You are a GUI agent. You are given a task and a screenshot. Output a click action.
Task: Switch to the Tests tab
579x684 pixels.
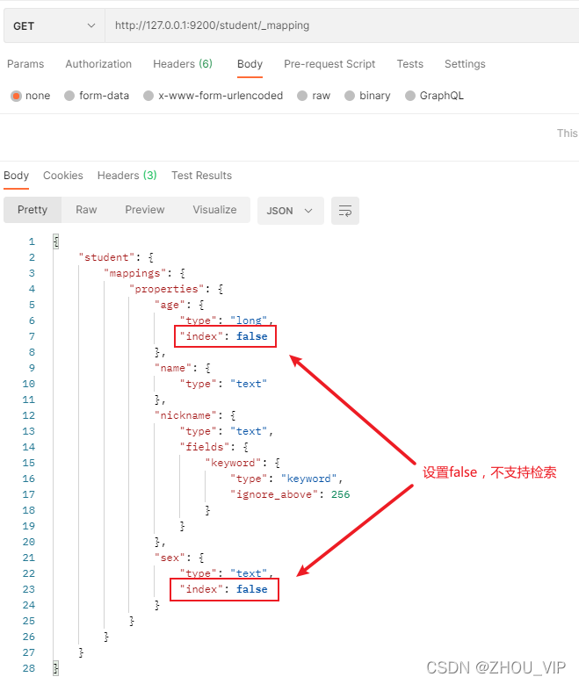(409, 64)
